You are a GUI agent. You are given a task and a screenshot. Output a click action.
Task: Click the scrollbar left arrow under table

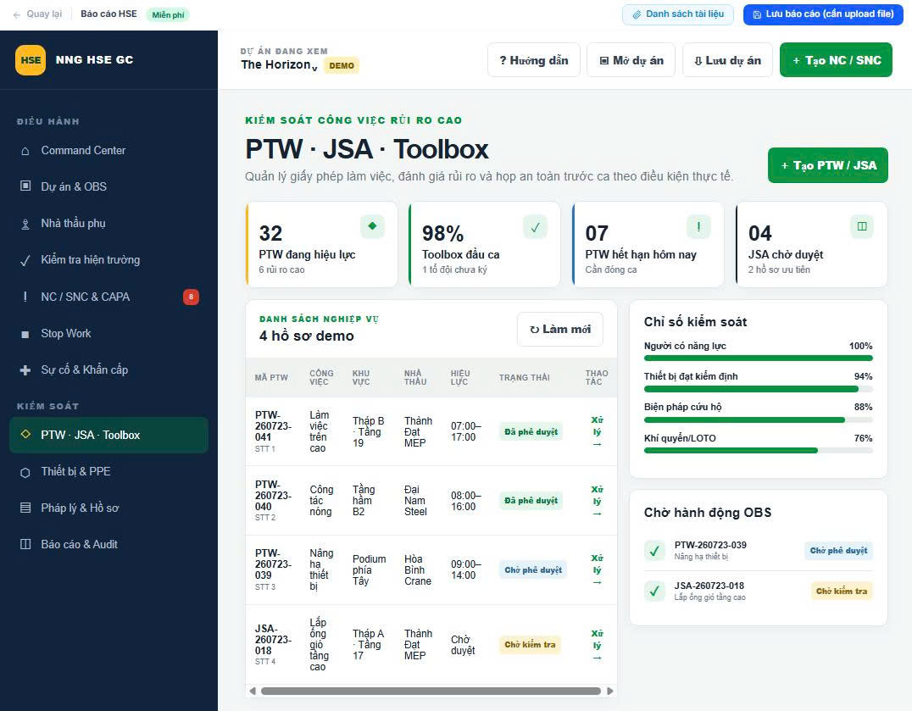coord(253,692)
